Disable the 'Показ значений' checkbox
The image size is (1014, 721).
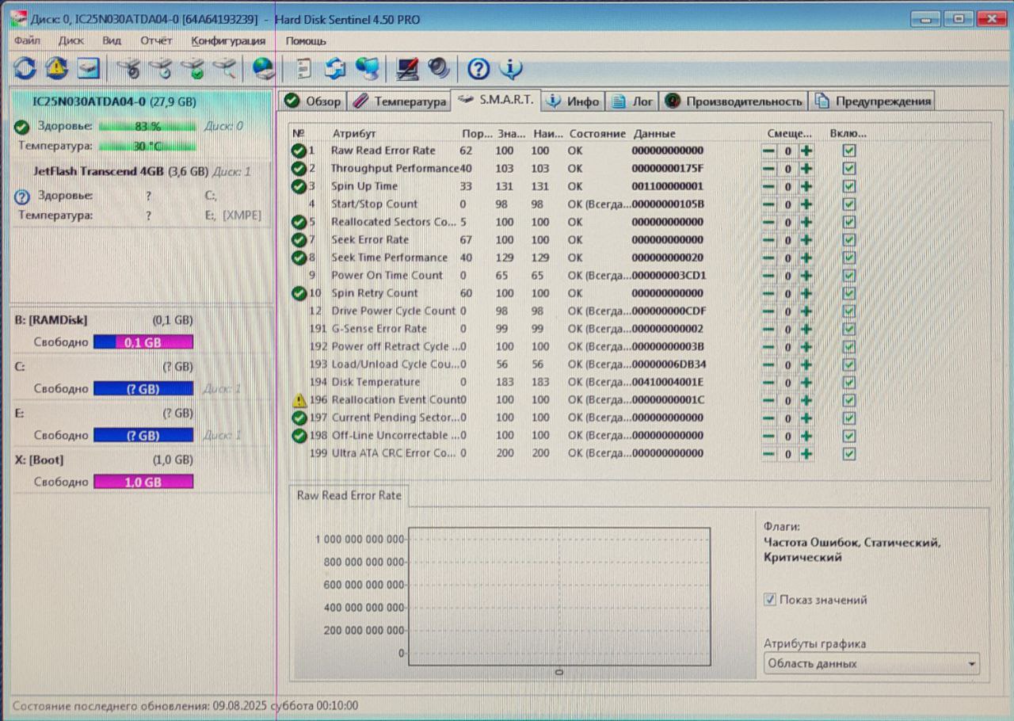tap(769, 600)
